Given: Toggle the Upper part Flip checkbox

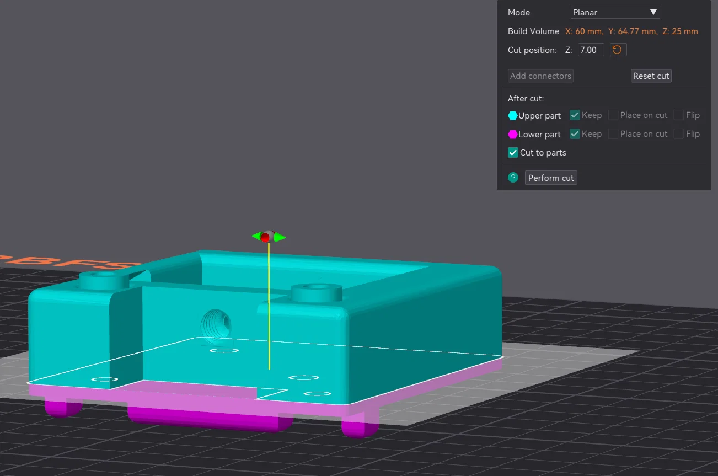Looking at the screenshot, I should point(678,115).
